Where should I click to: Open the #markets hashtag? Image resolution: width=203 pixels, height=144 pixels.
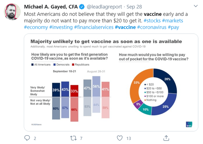click(173, 21)
